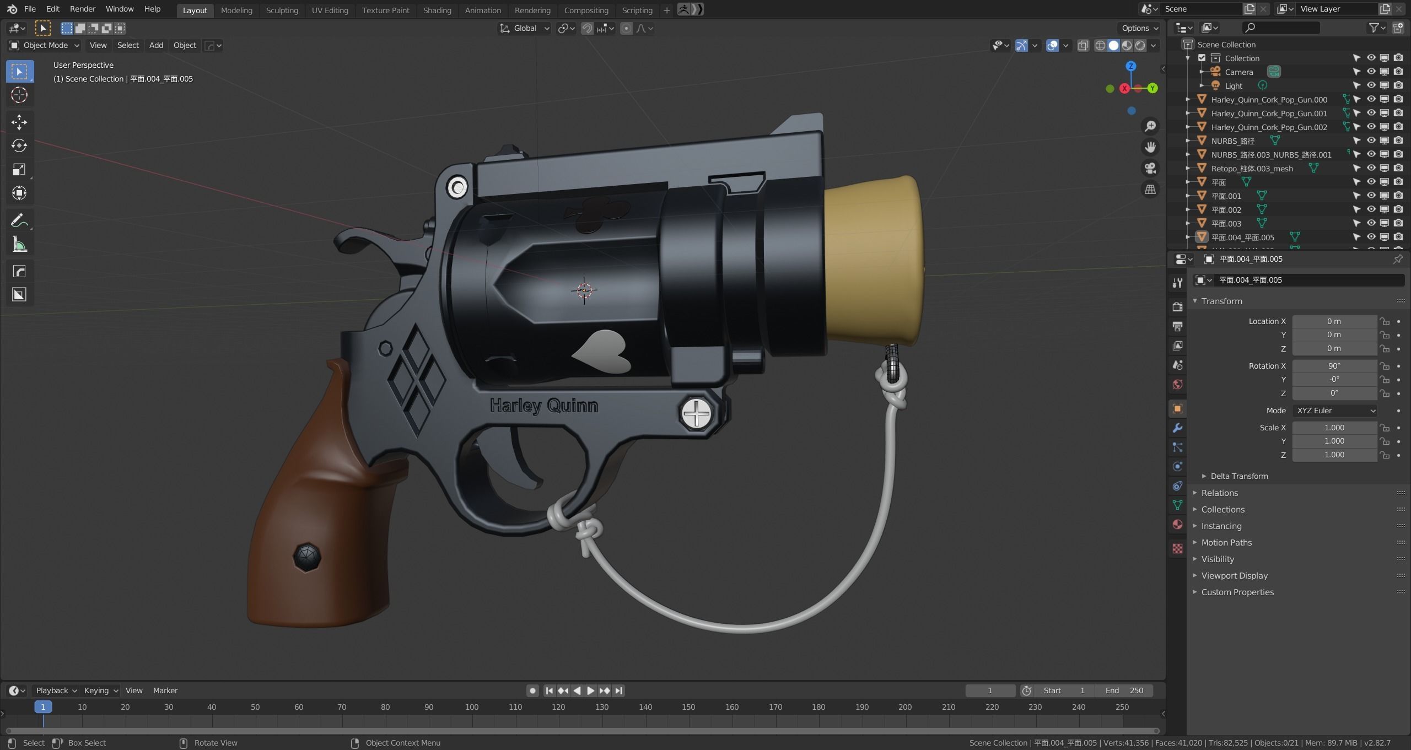Open the Playback dropdown in timeline
Viewport: 1411px width, 750px height.
(56, 690)
